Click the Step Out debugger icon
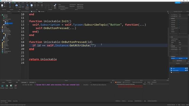This screenshot has width=189, height=106. [x=52, y=5]
